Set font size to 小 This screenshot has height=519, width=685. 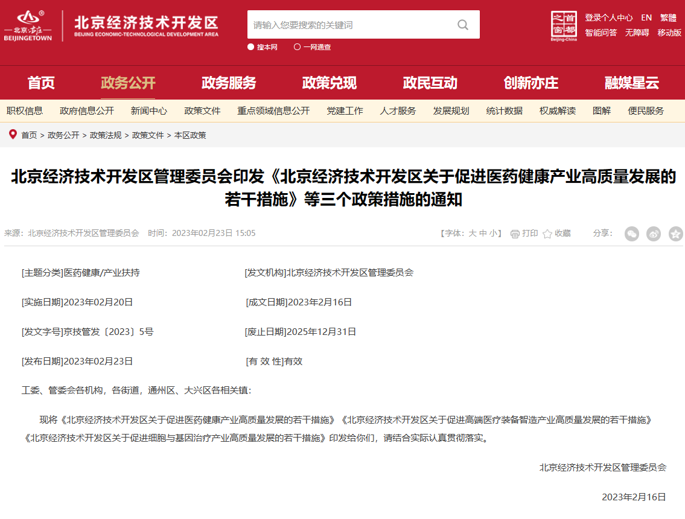[493, 233]
